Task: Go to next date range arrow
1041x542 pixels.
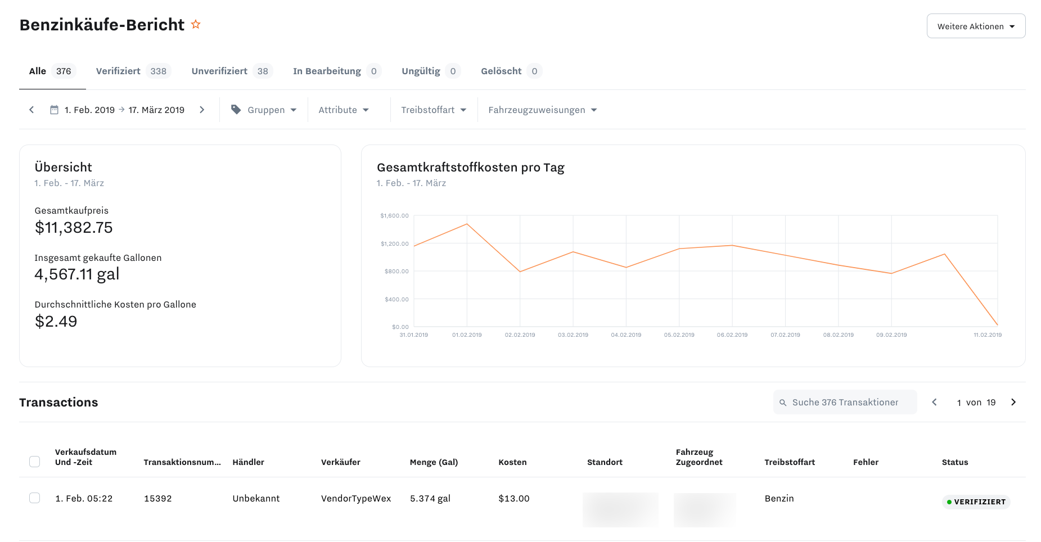Action: [x=202, y=110]
